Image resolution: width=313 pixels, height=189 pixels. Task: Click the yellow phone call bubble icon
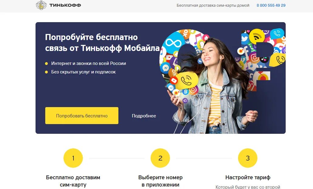(x=187, y=80)
